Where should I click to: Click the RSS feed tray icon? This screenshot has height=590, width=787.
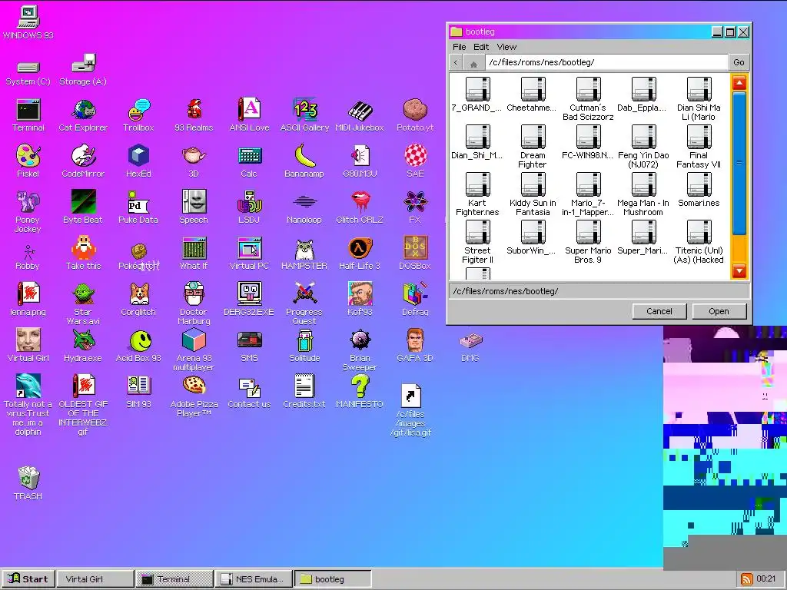coord(746,579)
